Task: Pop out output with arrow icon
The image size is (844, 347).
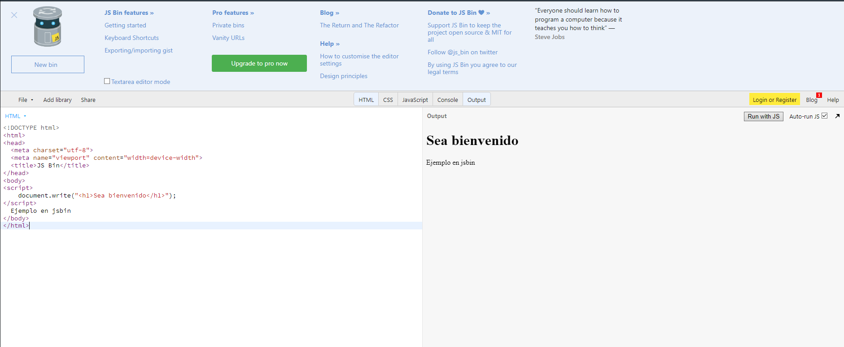Action: [x=837, y=116]
